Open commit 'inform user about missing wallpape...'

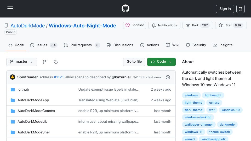point(108,121)
